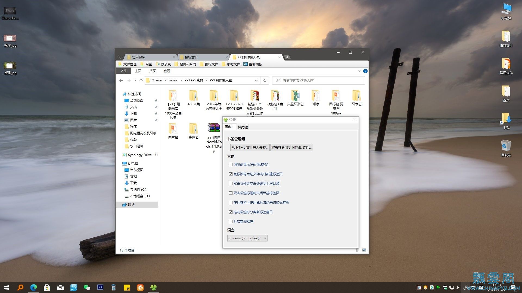The width and height of the screenshot is (522, 293).
Task: Open the 图表包 folder
Action: coord(356,98)
